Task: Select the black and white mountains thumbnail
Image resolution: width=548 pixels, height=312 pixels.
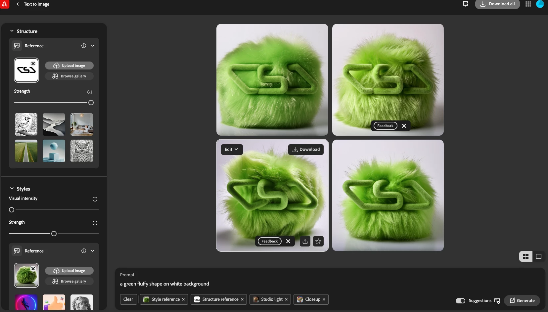Action: 54,124
